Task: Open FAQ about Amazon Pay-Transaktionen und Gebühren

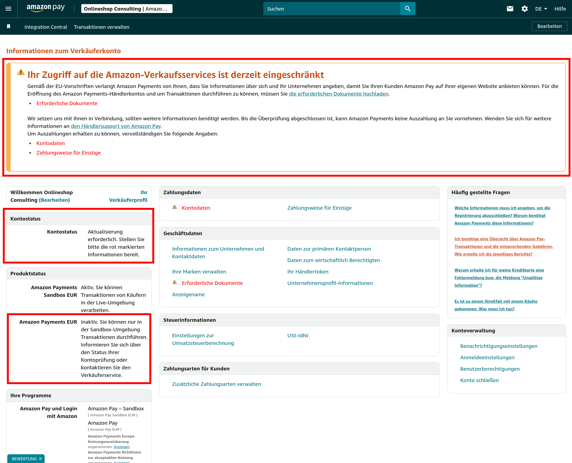Action: [x=504, y=246]
